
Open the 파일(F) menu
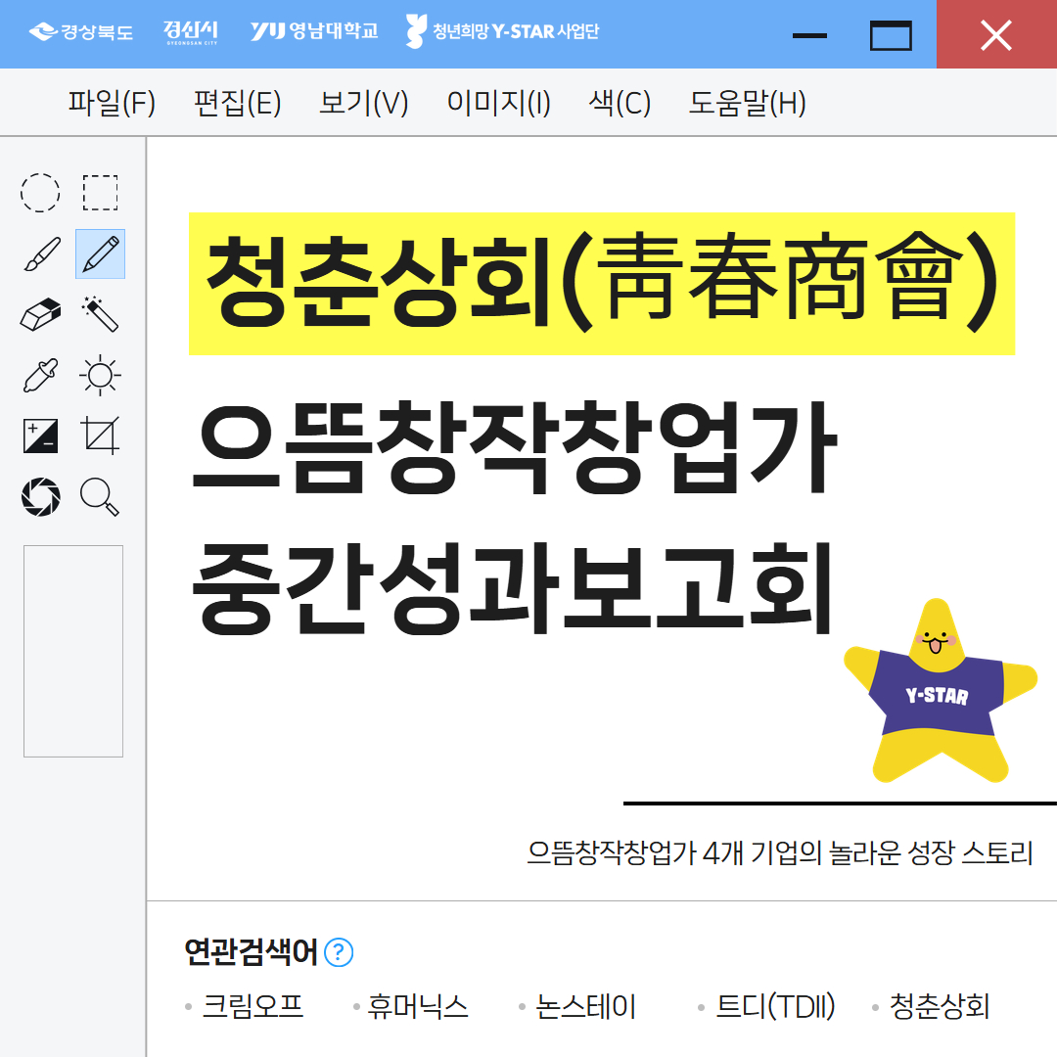click(x=112, y=103)
